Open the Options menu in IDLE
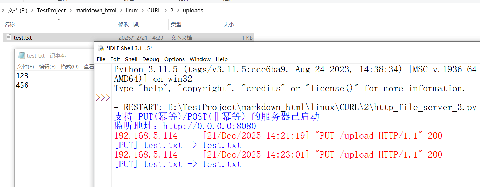 click(174, 59)
